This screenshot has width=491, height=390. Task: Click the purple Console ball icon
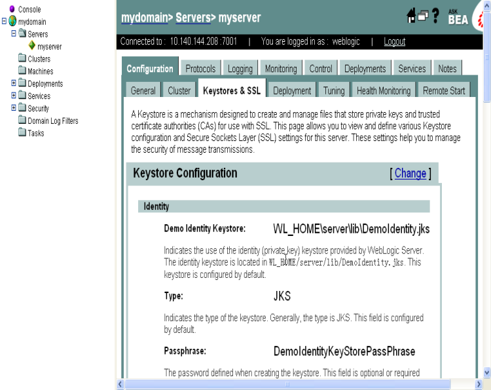pos(12,9)
